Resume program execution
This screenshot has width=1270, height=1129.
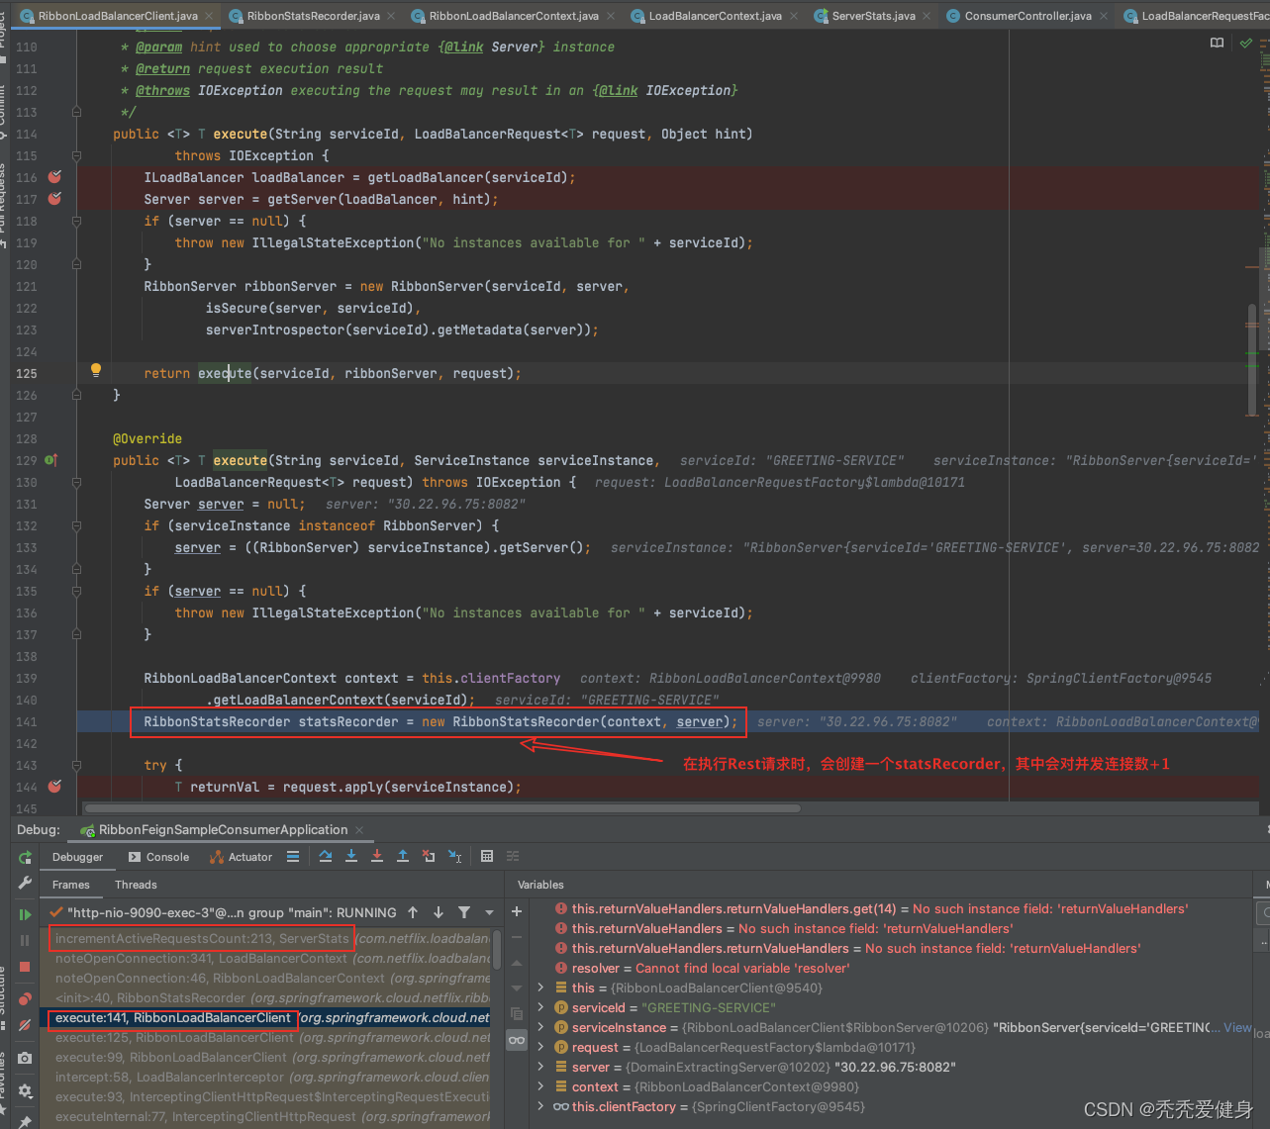(25, 914)
